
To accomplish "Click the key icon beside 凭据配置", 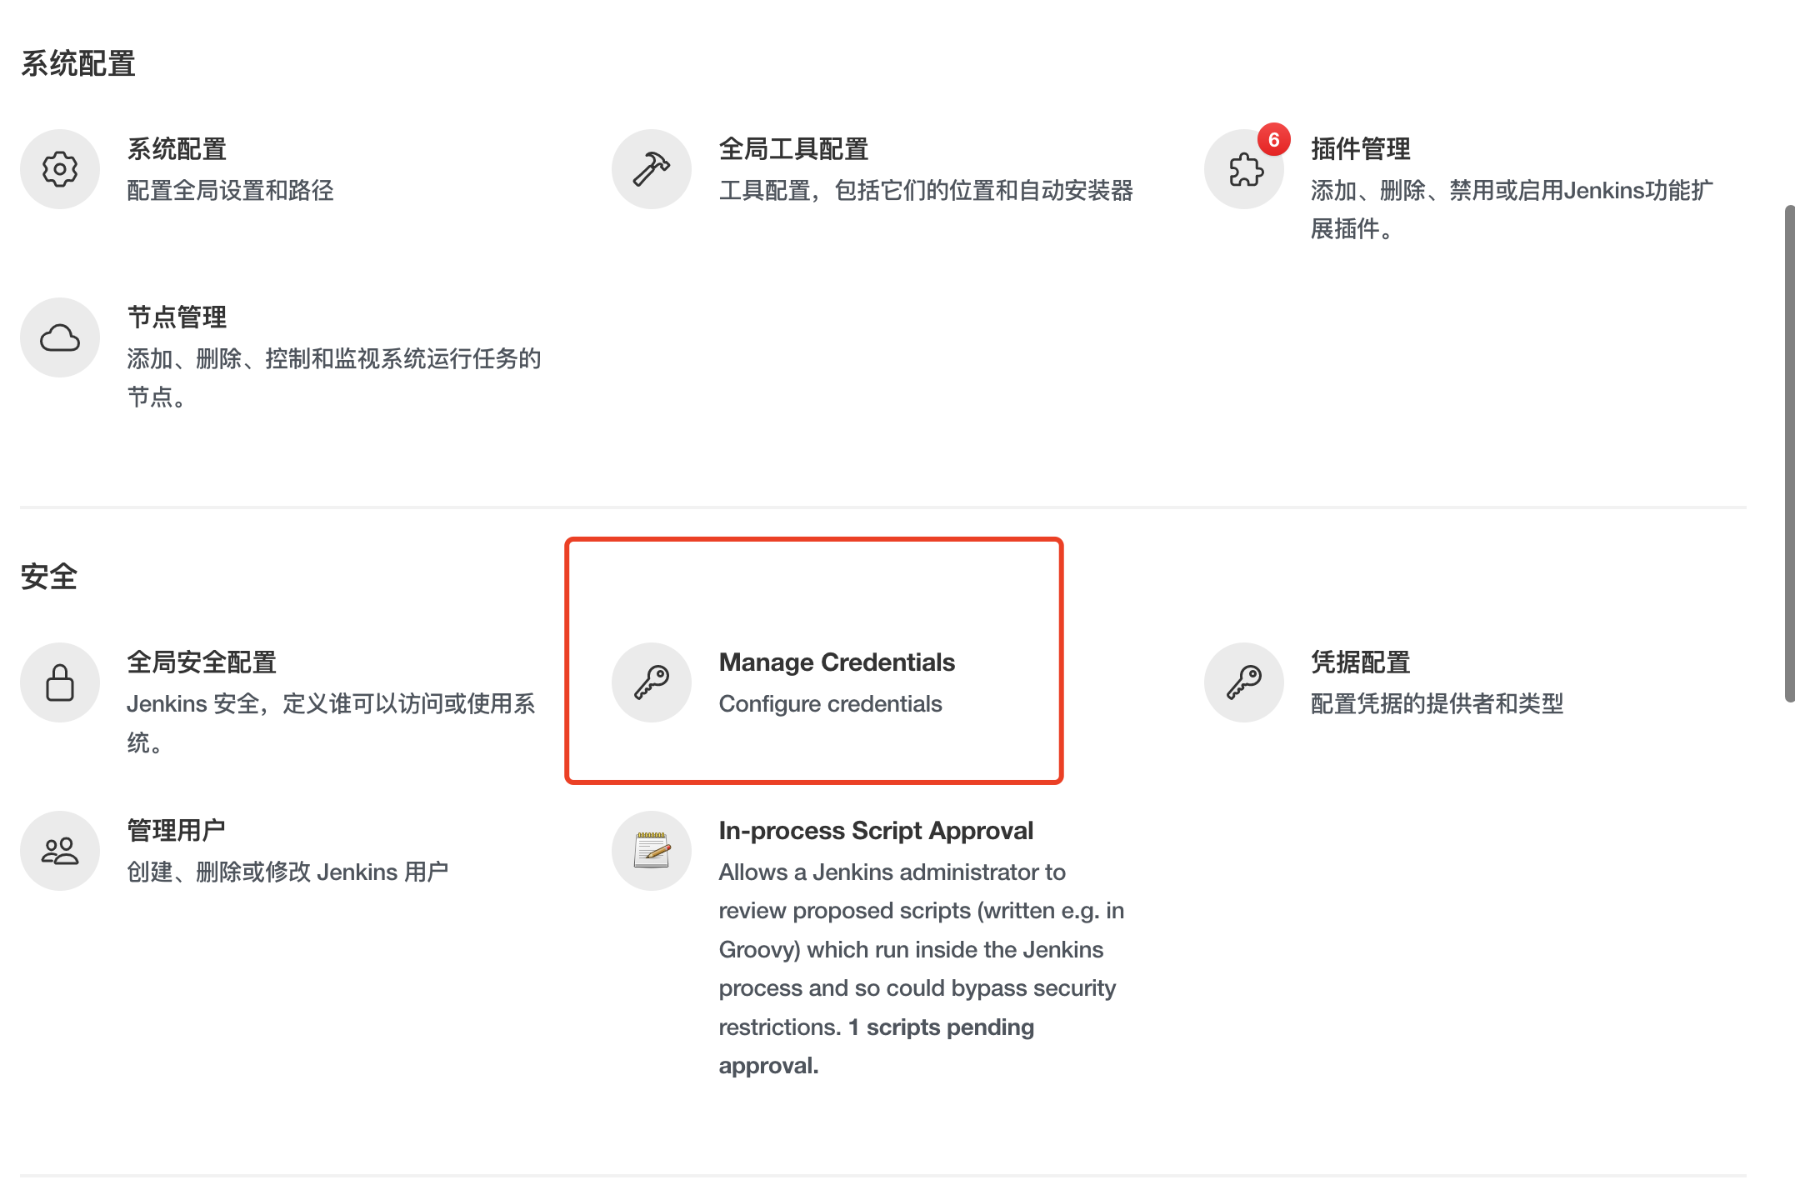I will coord(1244,682).
